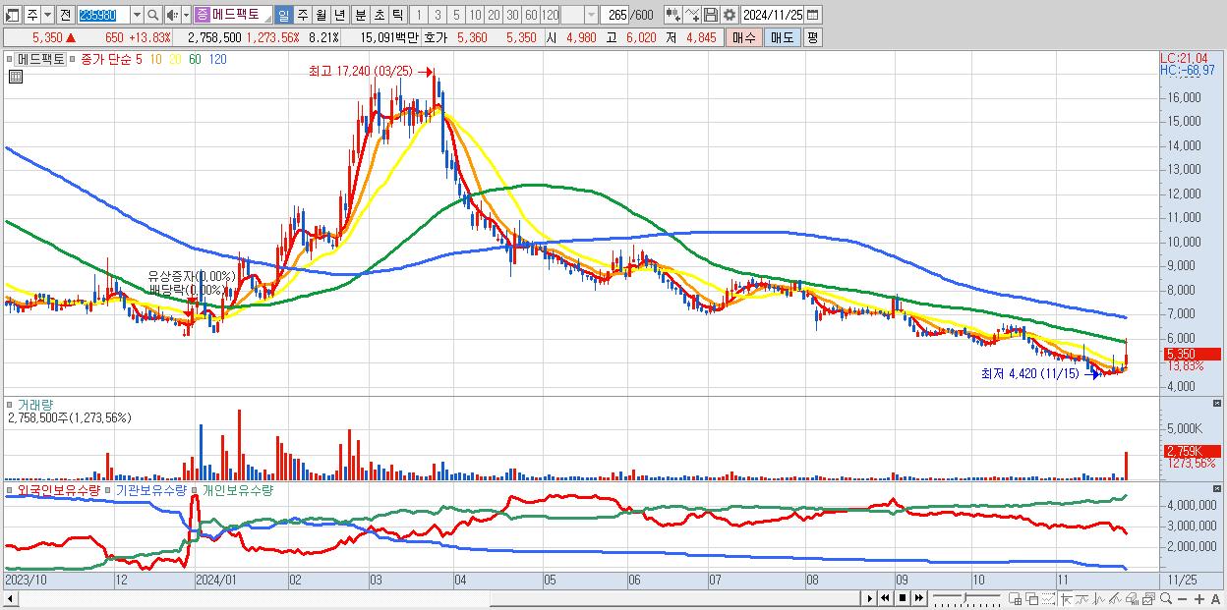Click the stacked chart windows icon
The width and height of the screenshot is (1227, 610).
pos(1148,598)
